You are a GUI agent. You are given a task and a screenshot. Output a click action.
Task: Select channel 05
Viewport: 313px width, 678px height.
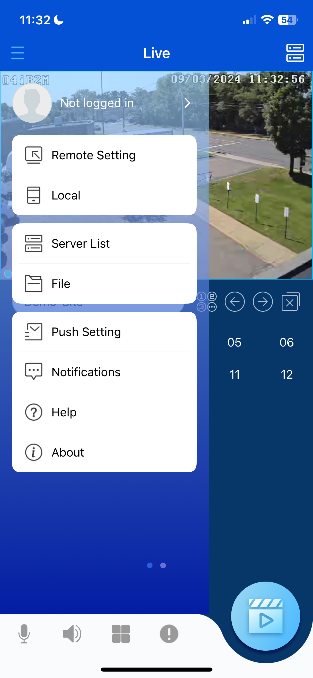234,342
